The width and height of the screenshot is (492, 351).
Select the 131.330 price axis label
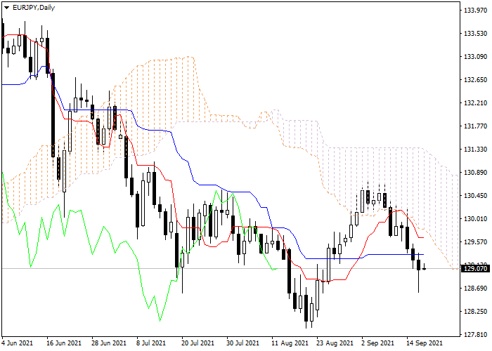click(x=475, y=150)
